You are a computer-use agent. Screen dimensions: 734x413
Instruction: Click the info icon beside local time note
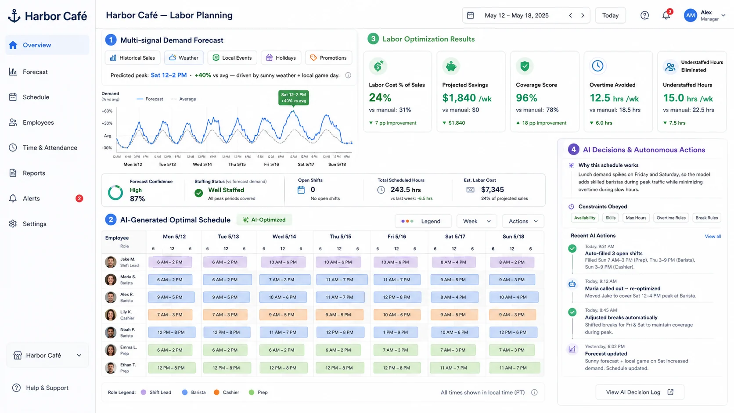[534, 392]
